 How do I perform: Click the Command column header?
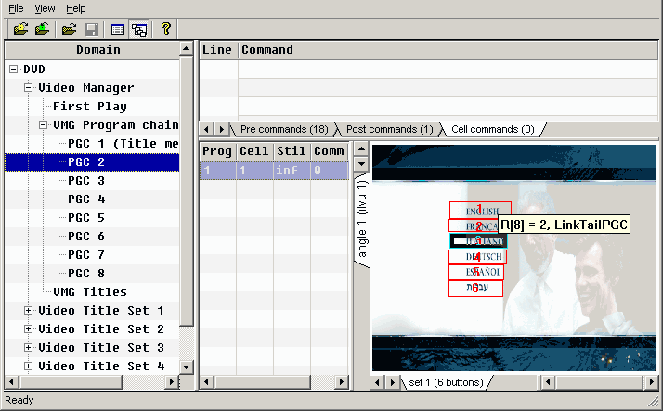(x=267, y=50)
